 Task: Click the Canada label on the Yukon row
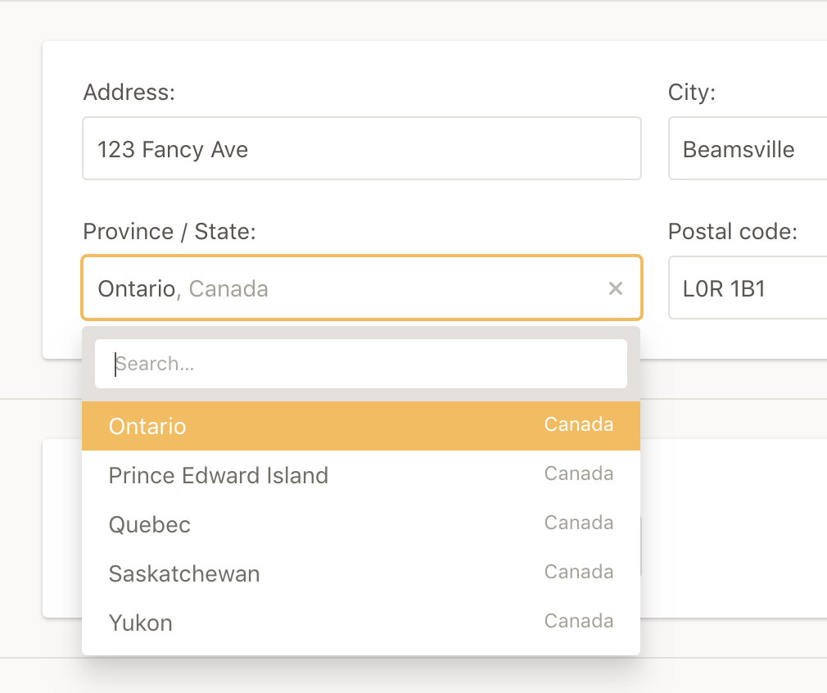(579, 621)
